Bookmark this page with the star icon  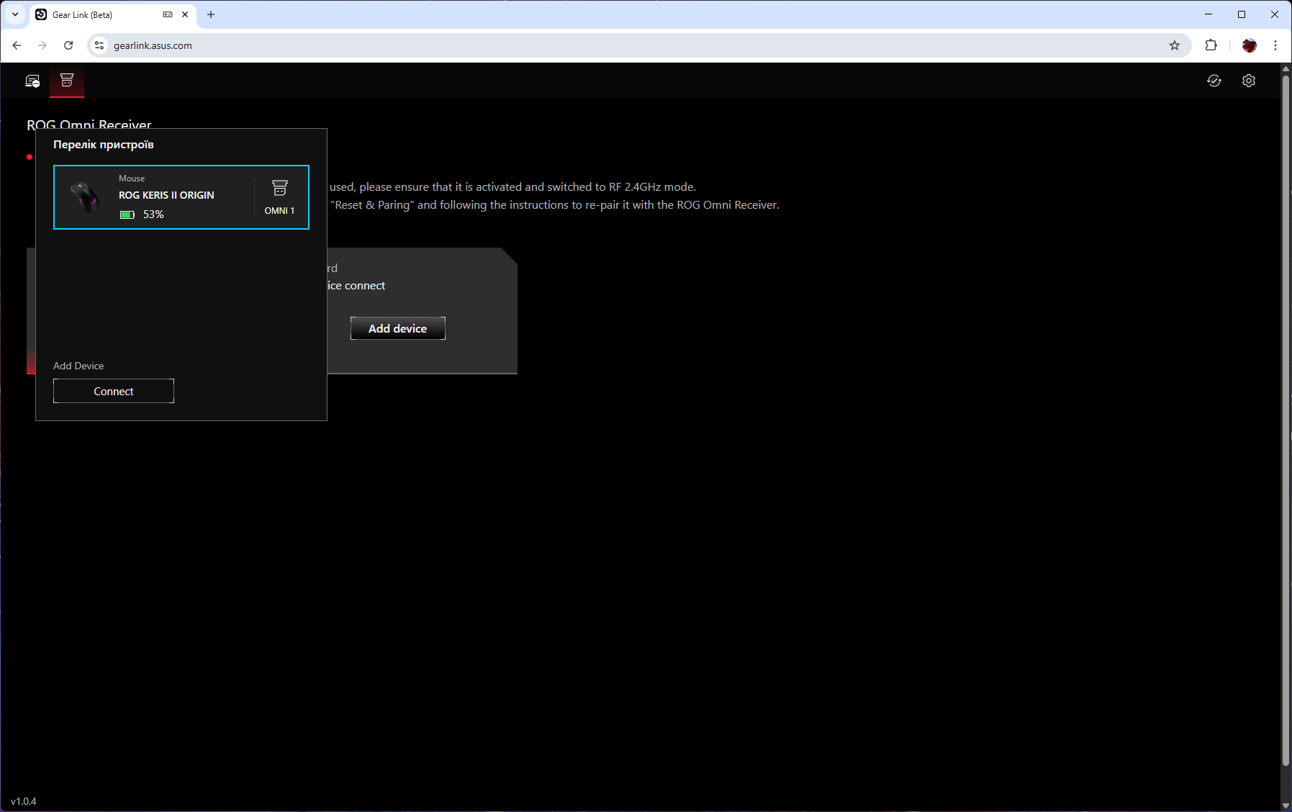click(x=1175, y=45)
